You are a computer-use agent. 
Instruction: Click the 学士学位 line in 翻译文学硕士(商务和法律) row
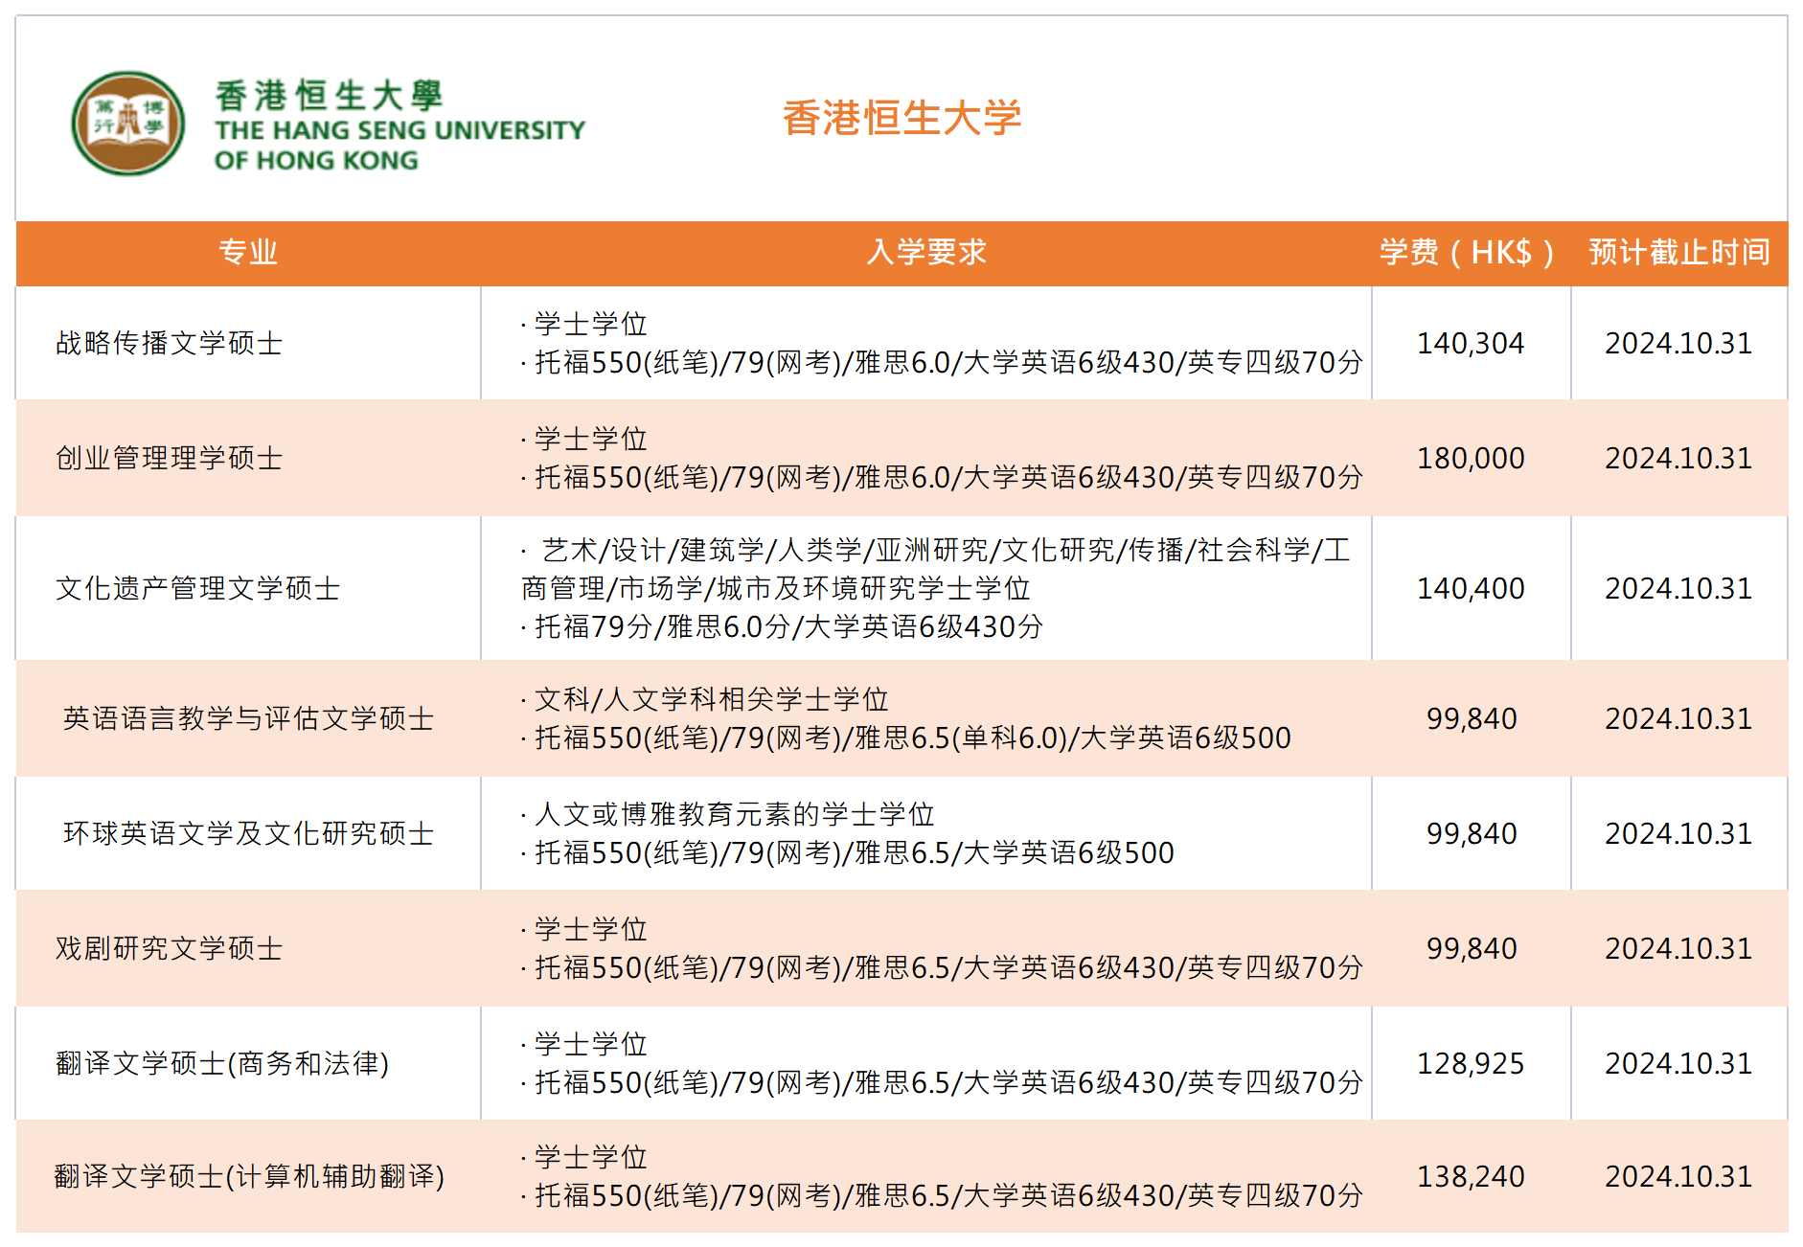coord(584,1044)
